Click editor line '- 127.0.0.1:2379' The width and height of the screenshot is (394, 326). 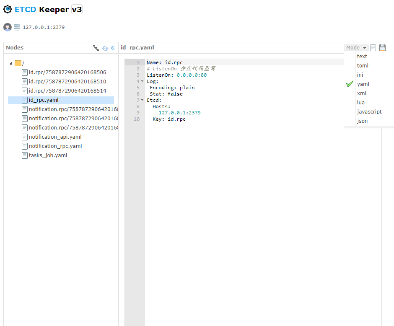tap(176, 113)
